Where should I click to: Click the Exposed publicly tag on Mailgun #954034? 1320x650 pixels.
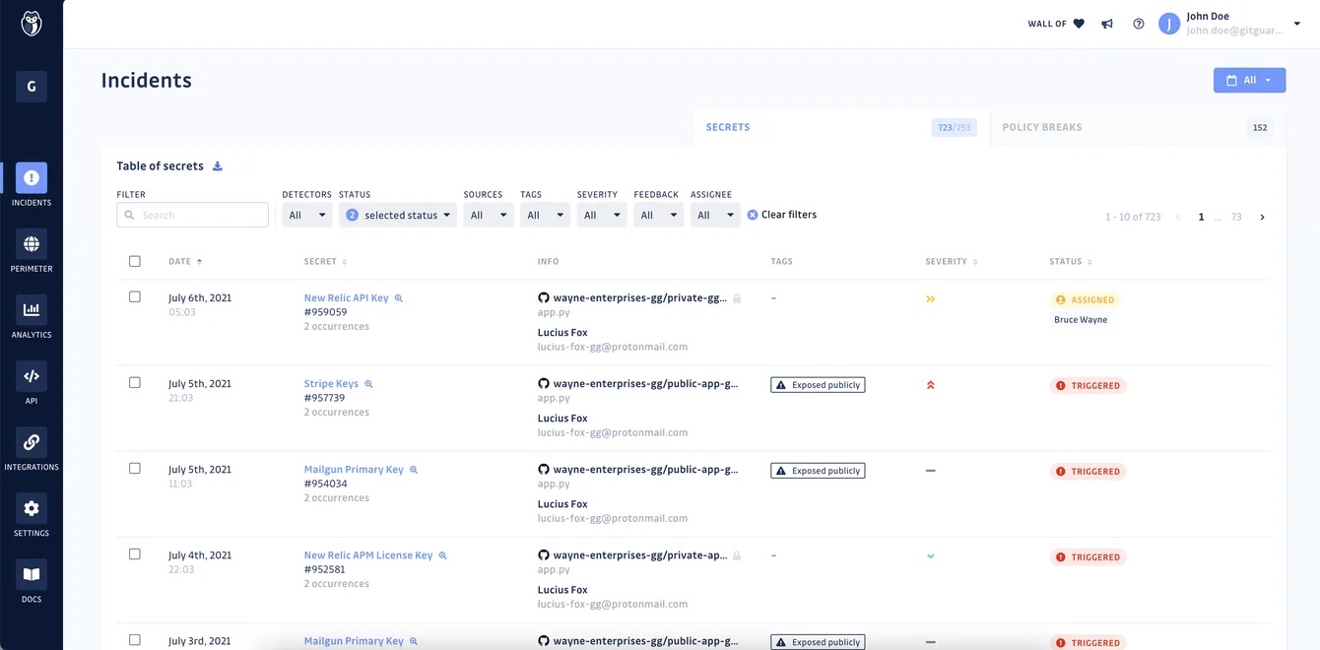point(818,471)
